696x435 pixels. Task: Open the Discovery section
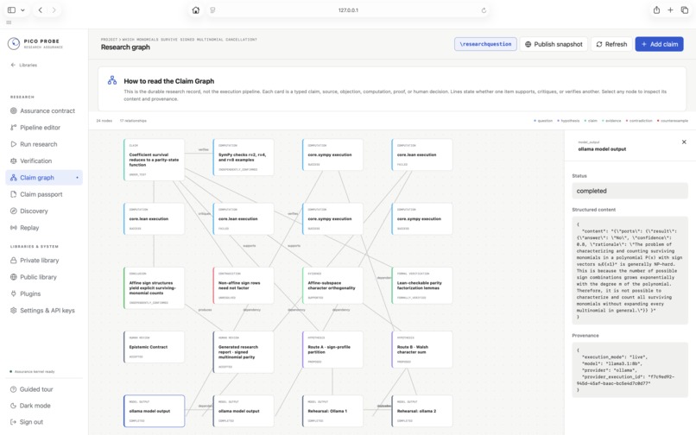pyautogui.click(x=44, y=211)
